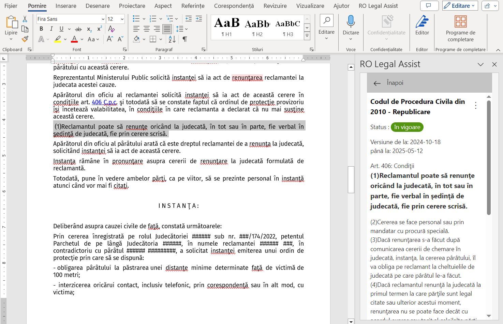The height and width of the screenshot is (324, 503).
Task: Toggle strikethrough formatting
Action: coord(78,29)
